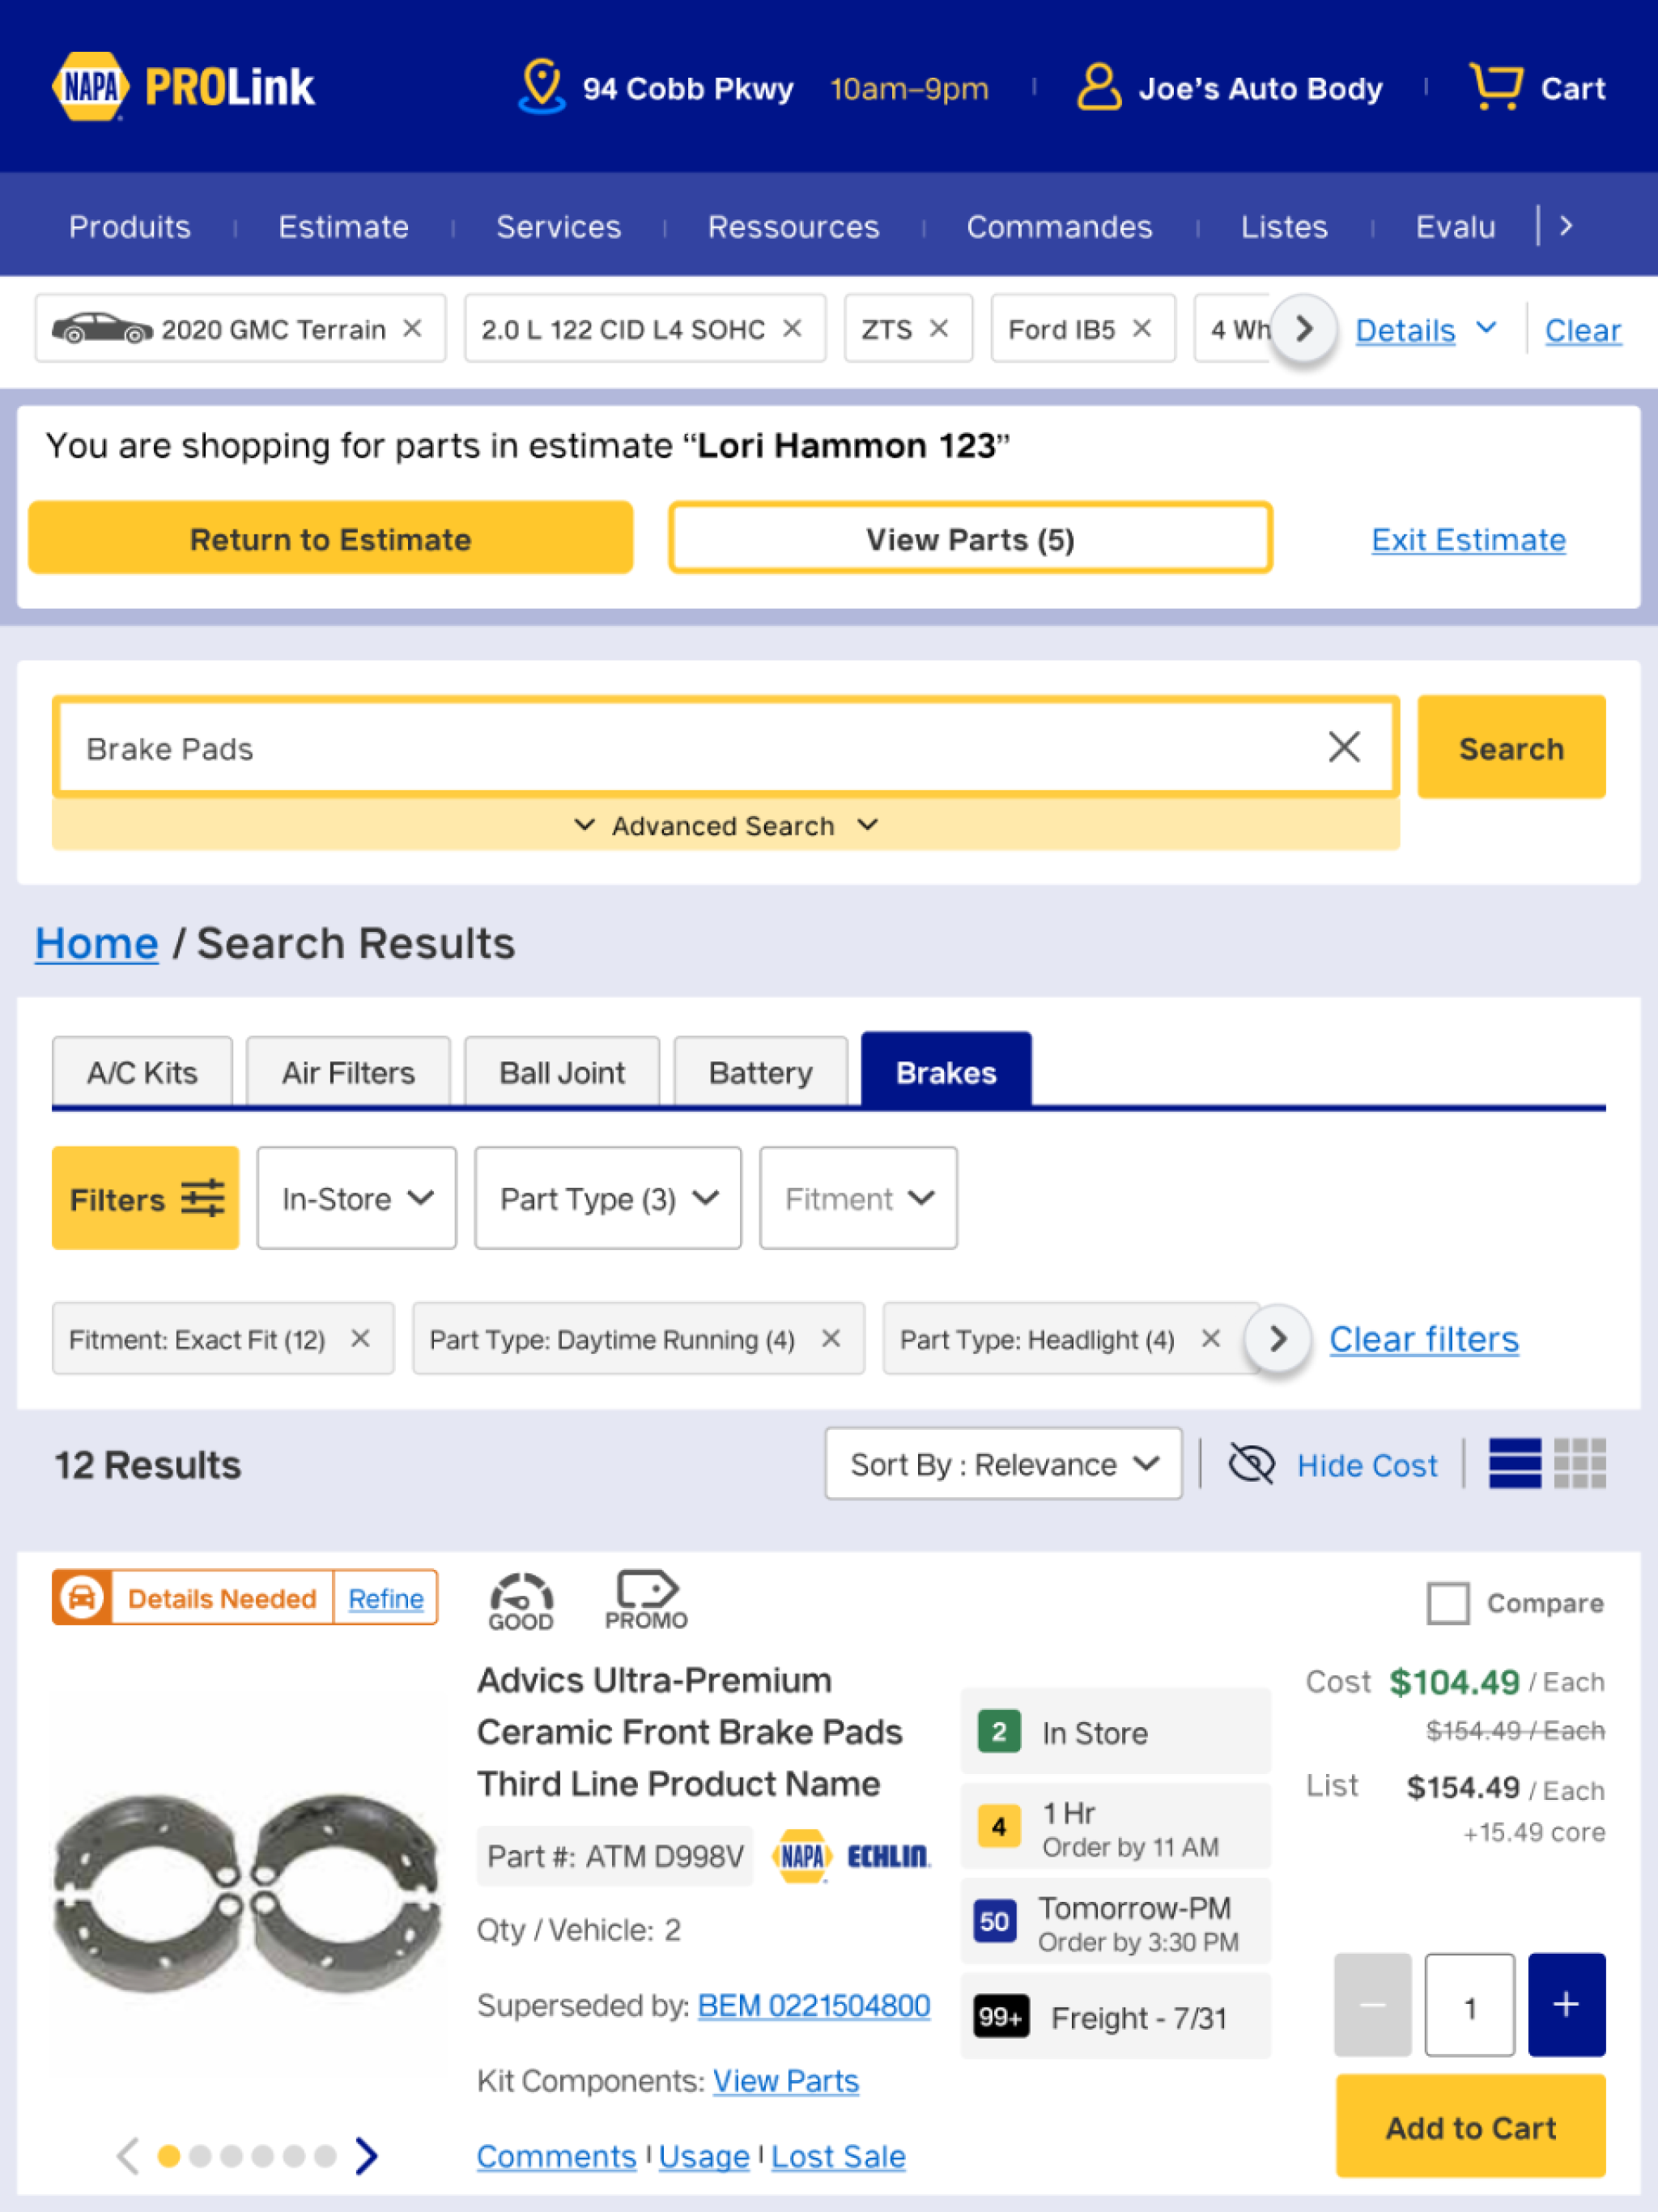This screenshot has height=2212, width=1658.
Task: Expand the Advanced Search panel
Action: pyautogui.click(x=725, y=825)
